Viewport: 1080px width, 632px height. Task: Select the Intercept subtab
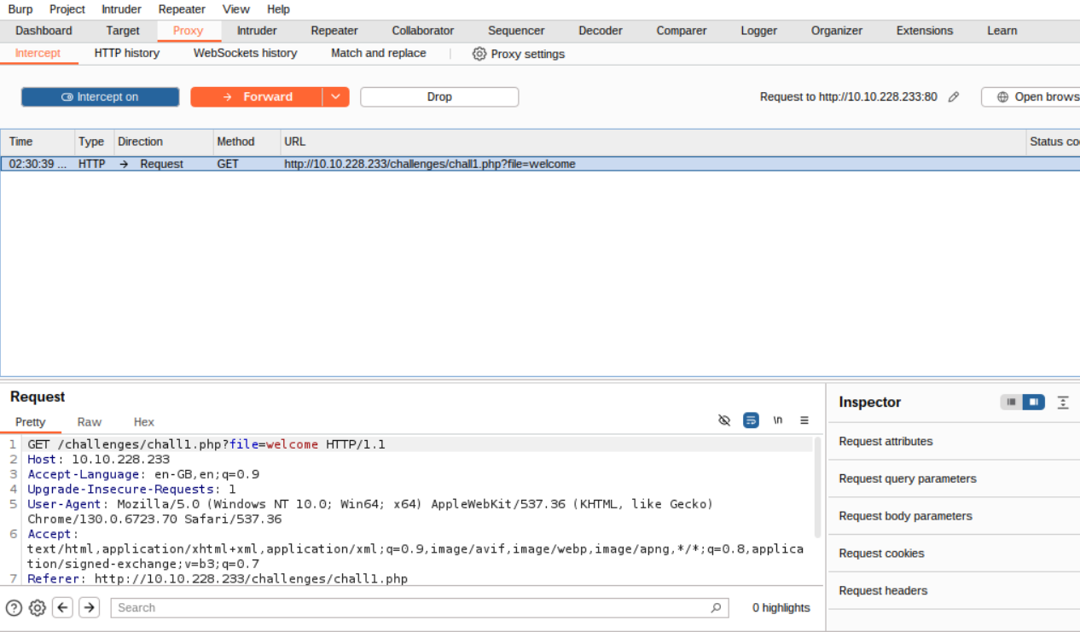coord(38,53)
